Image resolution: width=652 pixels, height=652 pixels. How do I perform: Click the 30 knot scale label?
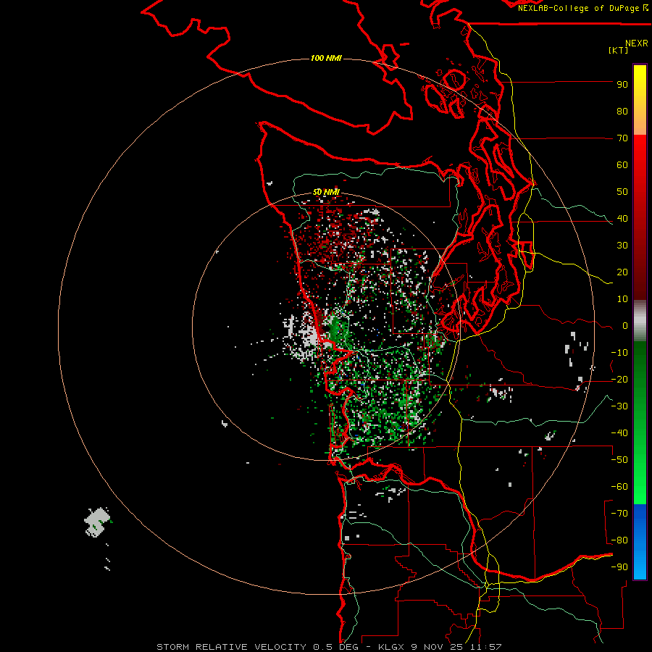[622, 246]
